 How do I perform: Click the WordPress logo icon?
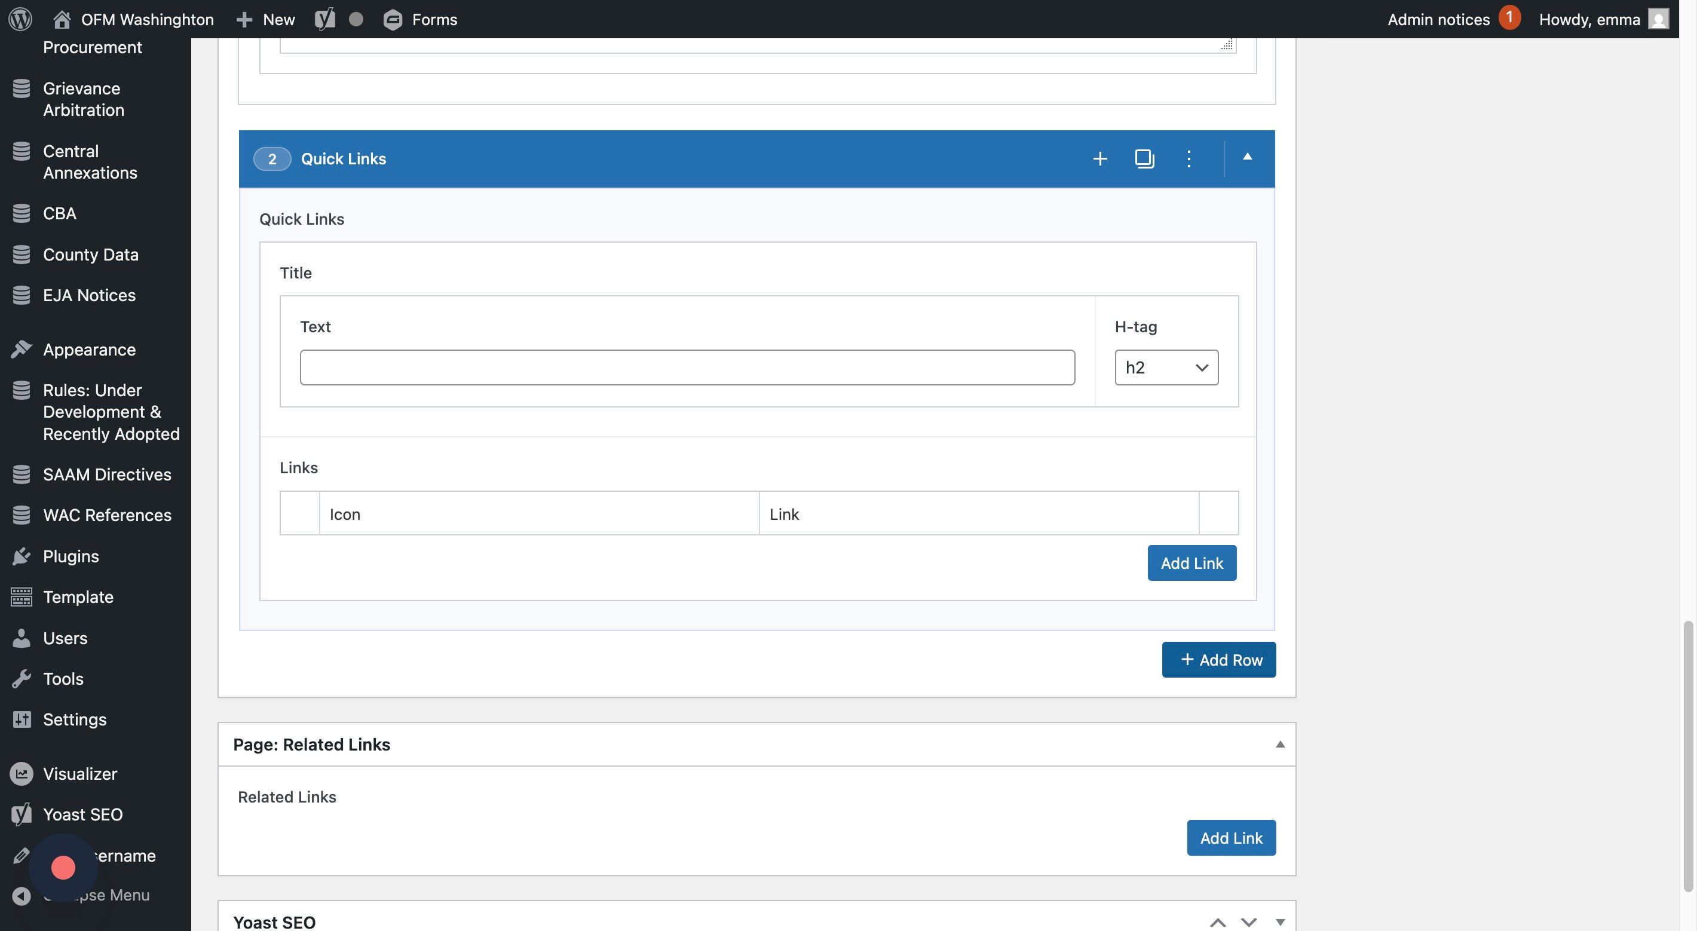point(20,19)
